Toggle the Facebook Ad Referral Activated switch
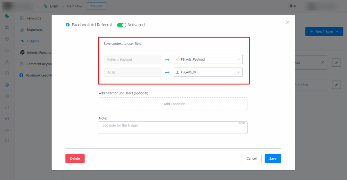The width and height of the screenshot is (347, 180). 121,25
